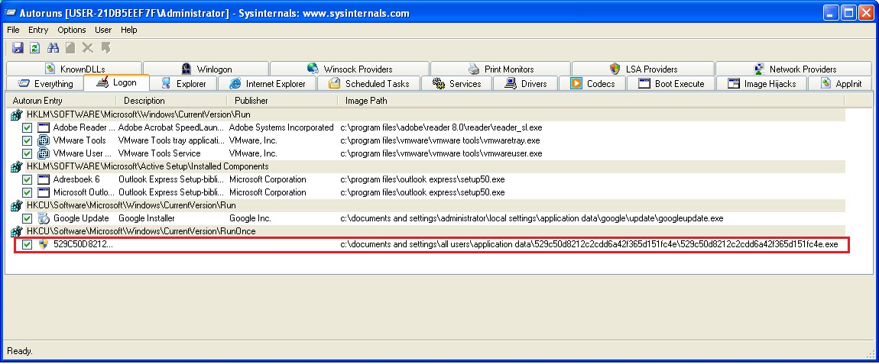Click the Refresh toolbar icon
Image resolution: width=879 pixels, height=364 pixels.
[34, 47]
